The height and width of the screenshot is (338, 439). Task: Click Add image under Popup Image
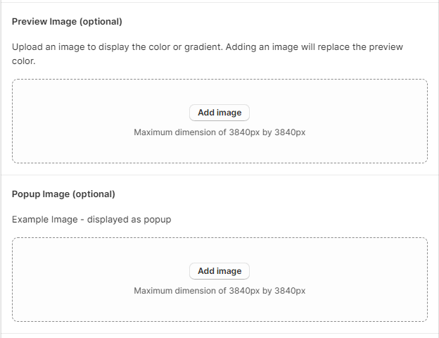pyautogui.click(x=220, y=271)
